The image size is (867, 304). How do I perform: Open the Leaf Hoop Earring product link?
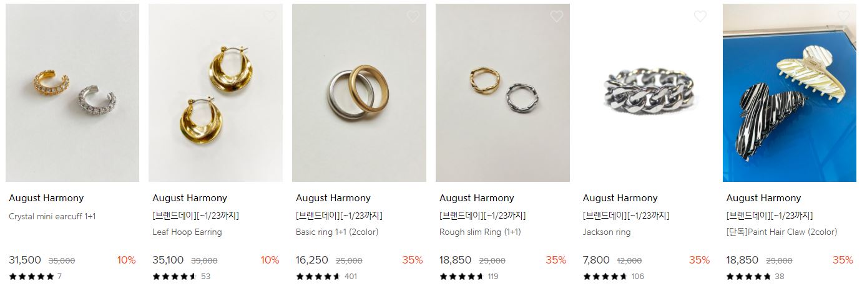(187, 232)
